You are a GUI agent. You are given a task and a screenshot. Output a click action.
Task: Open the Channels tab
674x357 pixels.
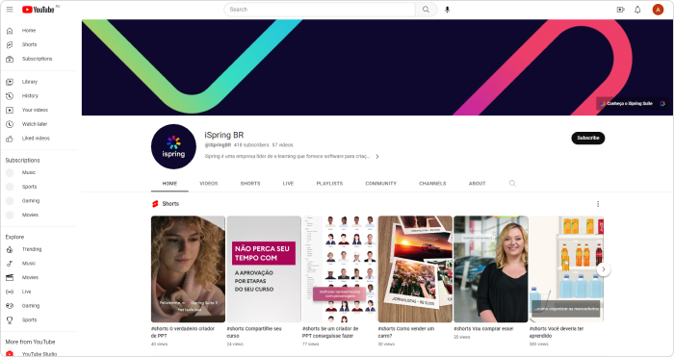[432, 184]
